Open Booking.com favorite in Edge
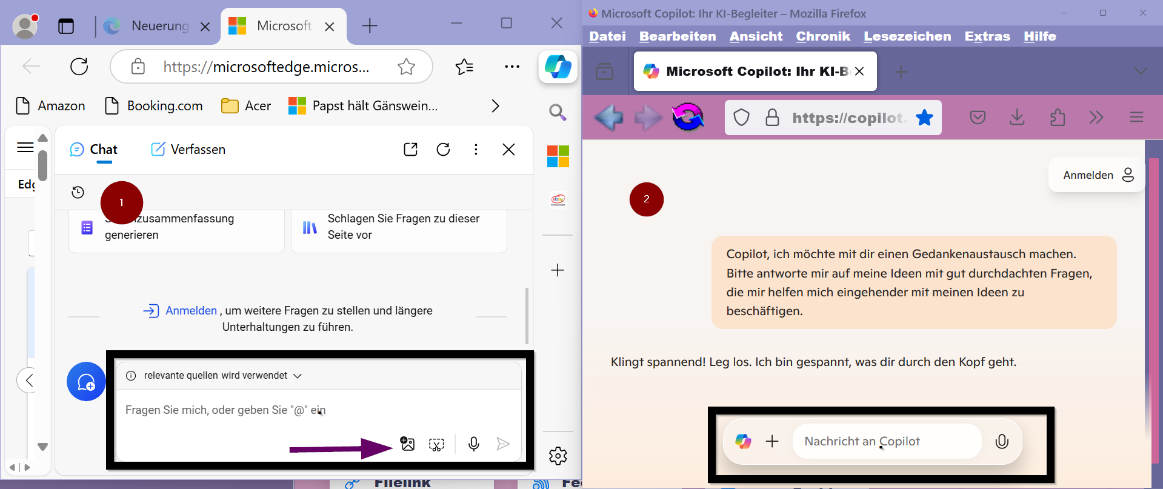Viewport: 1163px width, 489px height. pos(154,106)
